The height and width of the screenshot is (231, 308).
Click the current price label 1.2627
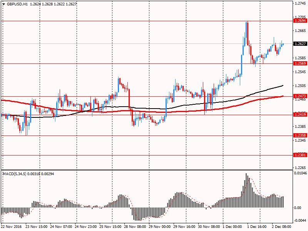[x=300, y=44]
